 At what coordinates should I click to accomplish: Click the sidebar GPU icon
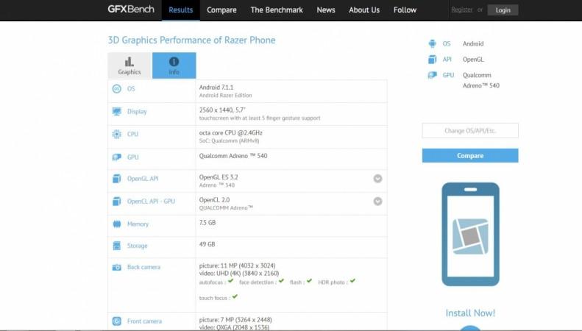[432, 75]
